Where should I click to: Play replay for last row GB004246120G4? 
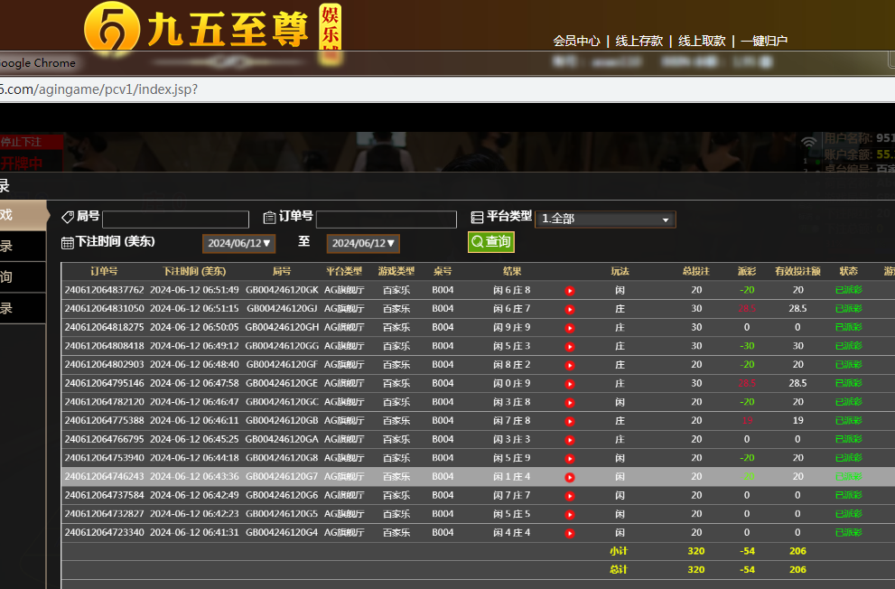[570, 533]
